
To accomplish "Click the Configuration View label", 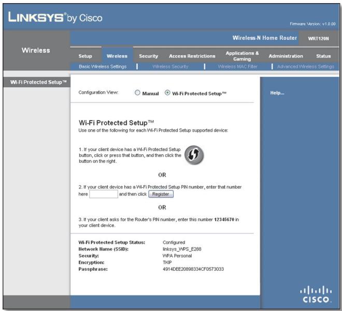I will click(98, 92).
